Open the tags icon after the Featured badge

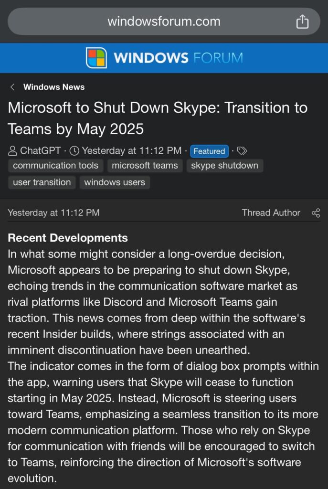point(242,151)
